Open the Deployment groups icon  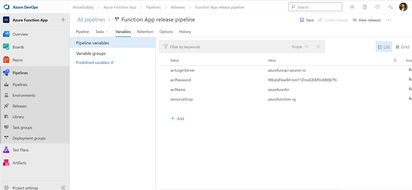6,138
